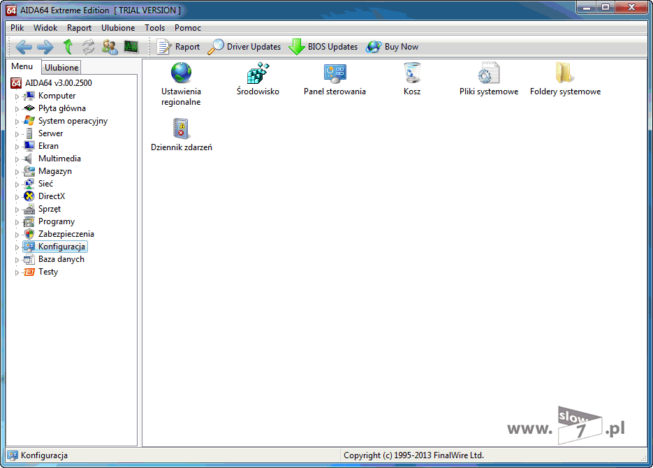Open Dziennik zdarzeń icon
The width and height of the screenshot is (653, 468).
tap(181, 129)
